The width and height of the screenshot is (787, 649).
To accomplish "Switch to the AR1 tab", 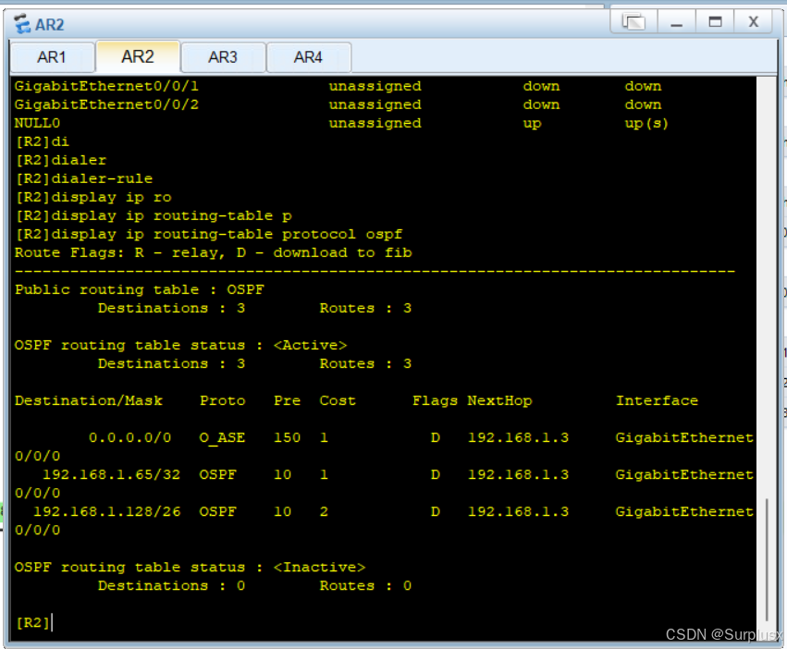I will [52, 57].
